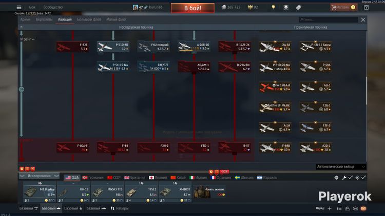Click Нанять экипаж to recruit crew

click(x=214, y=189)
